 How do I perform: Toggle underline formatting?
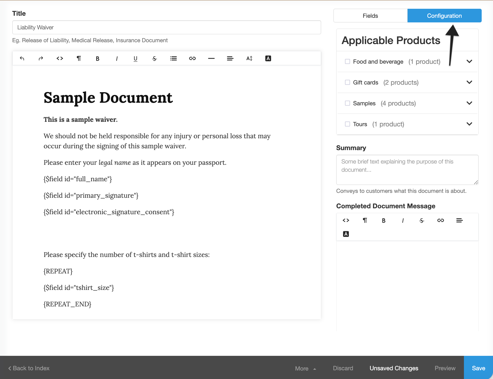tap(135, 58)
